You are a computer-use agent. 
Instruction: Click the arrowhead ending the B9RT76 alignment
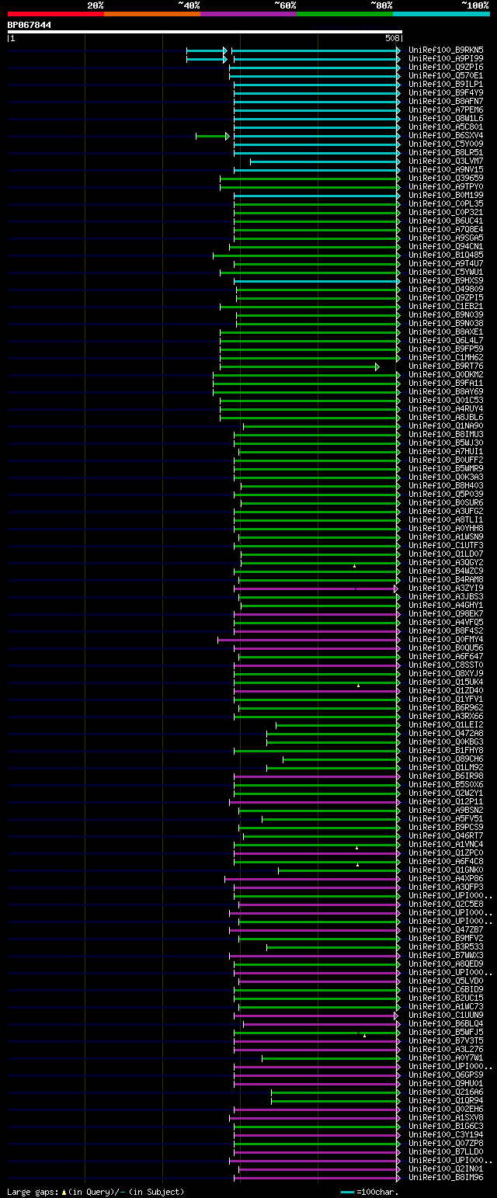coord(377,366)
